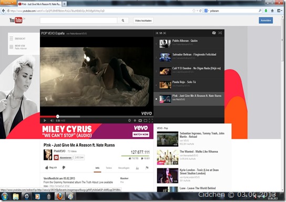Screen dimensions: 286x202
Task: Select Cali Y El Dandee - No Digas Nada
Action: [189, 71]
